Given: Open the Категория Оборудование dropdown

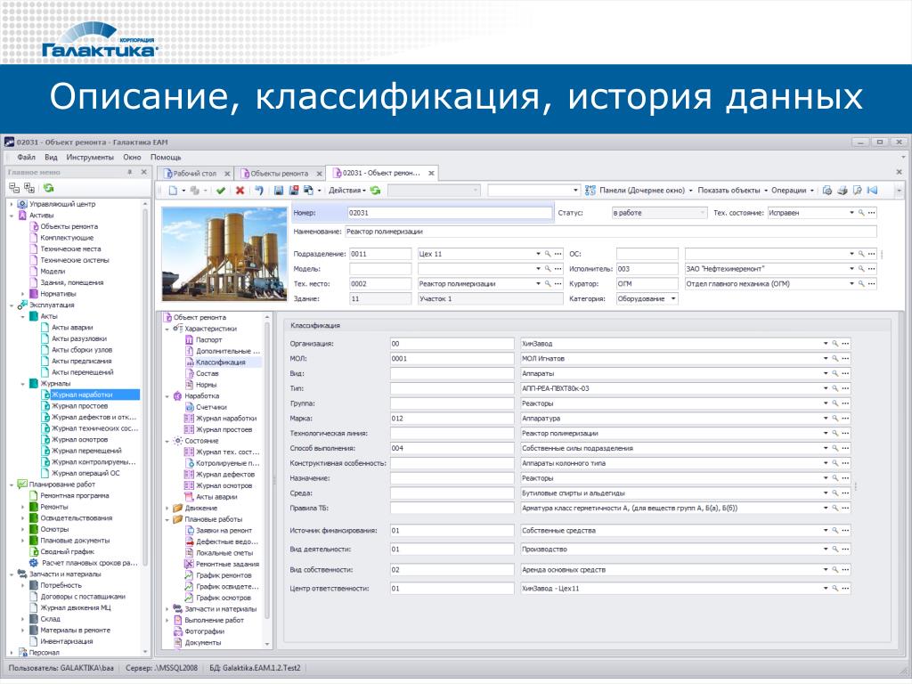Looking at the screenshot, I should (x=673, y=299).
